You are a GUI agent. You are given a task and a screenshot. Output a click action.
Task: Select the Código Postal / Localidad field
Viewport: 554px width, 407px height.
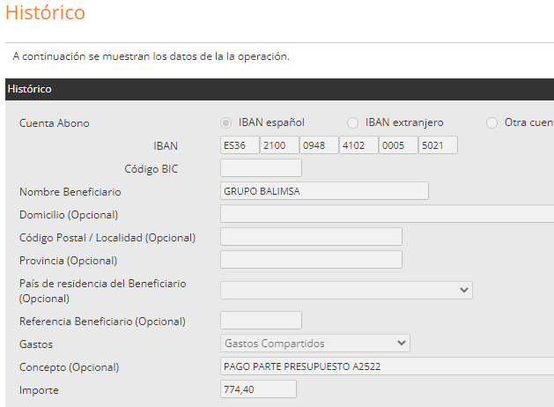tap(311, 236)
